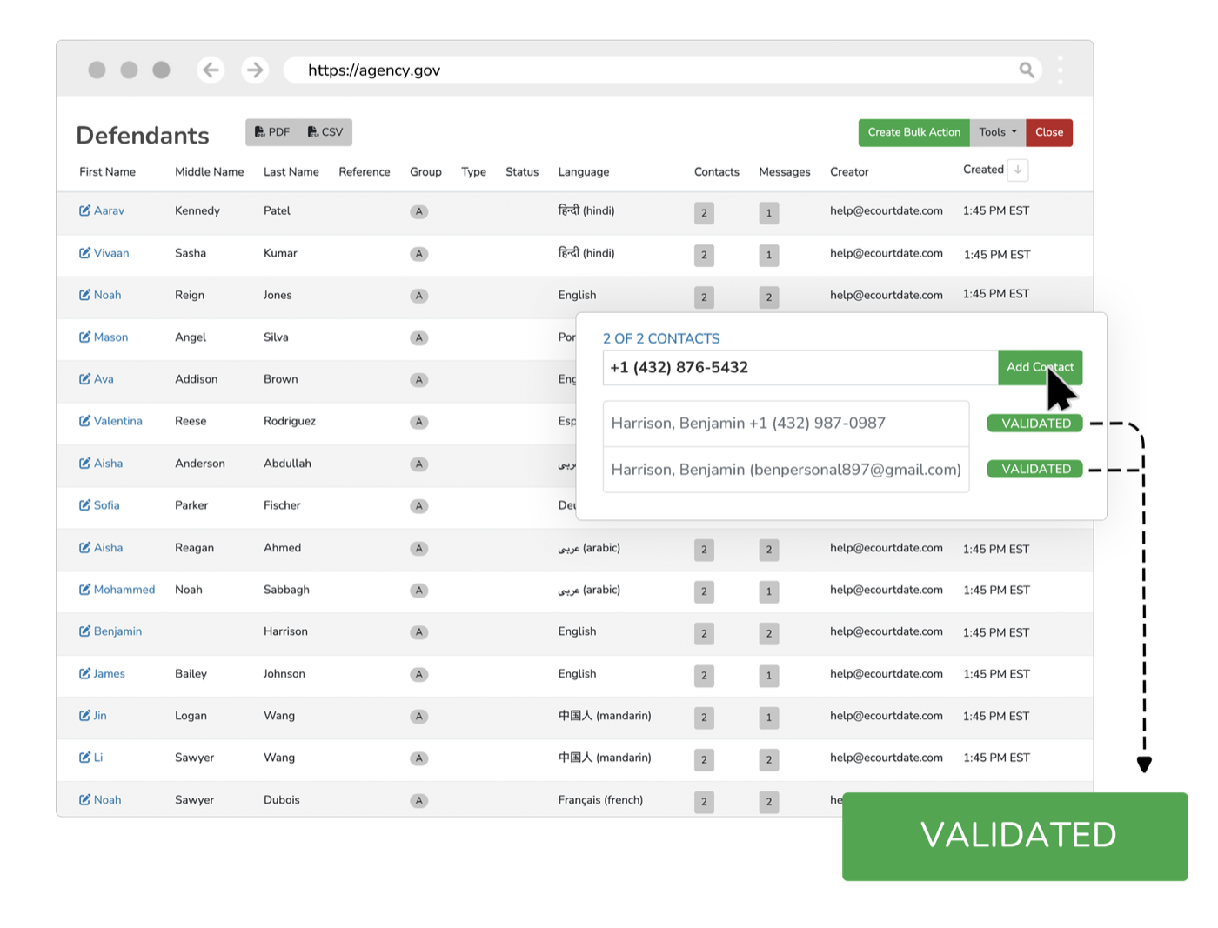
Task: Open defendant Ava record
Action: tap(104, 379)
